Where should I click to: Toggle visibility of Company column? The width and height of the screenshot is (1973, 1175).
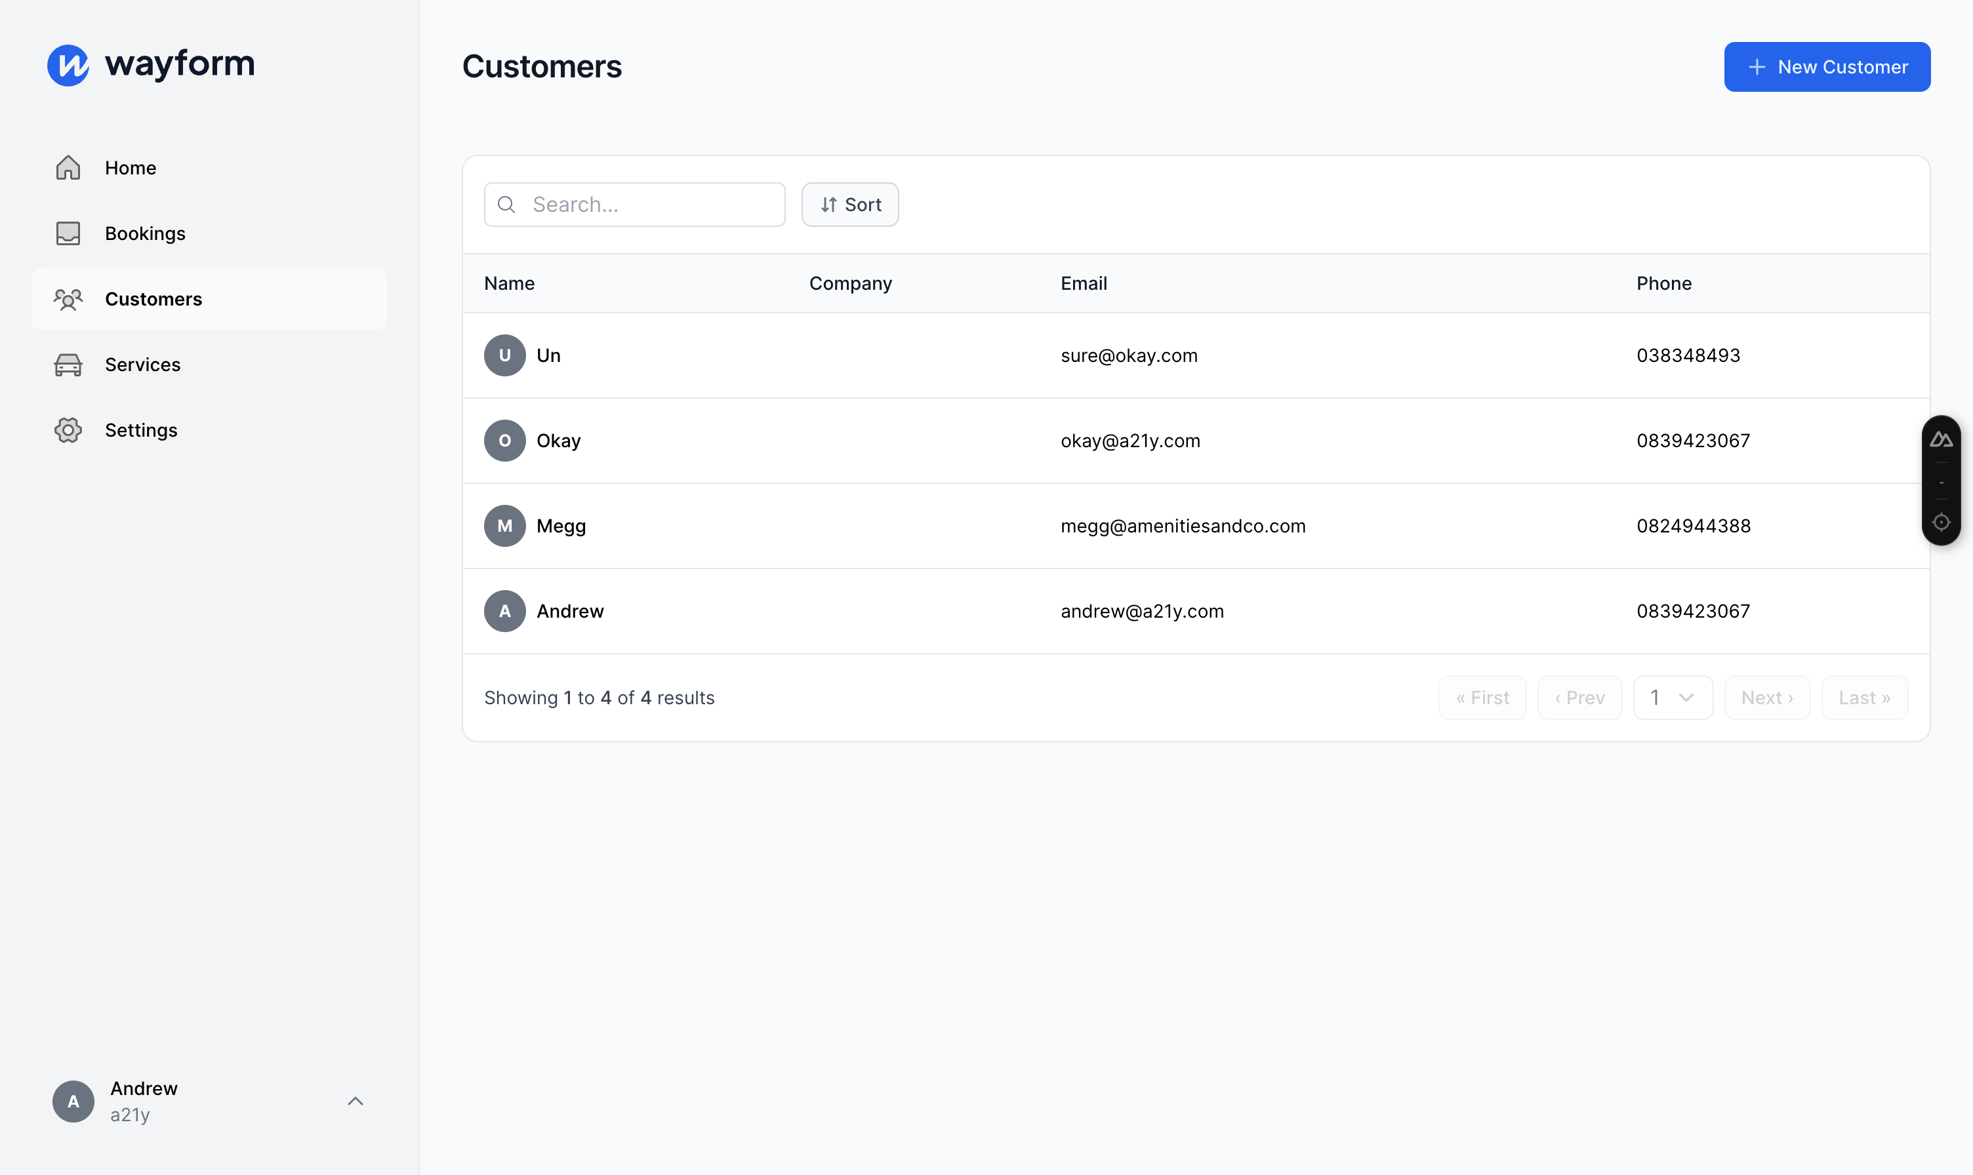pos(849,283)
